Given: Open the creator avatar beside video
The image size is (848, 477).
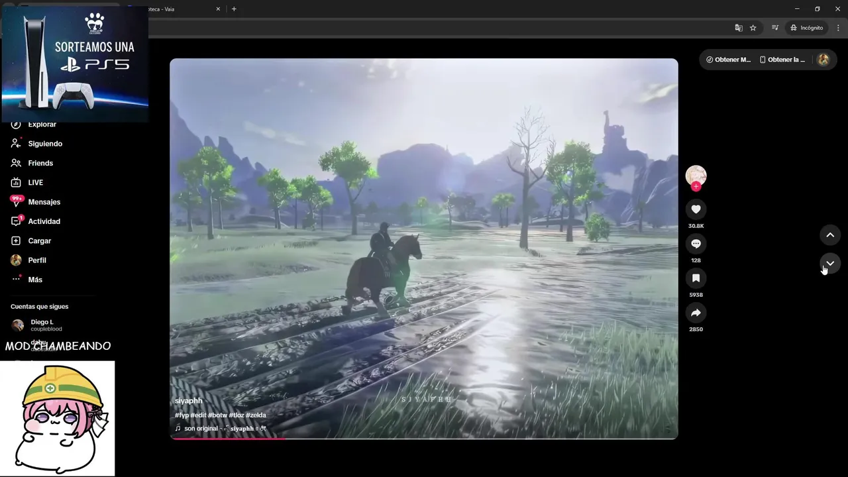Looking at the screenshot, I should coord(696,175).
